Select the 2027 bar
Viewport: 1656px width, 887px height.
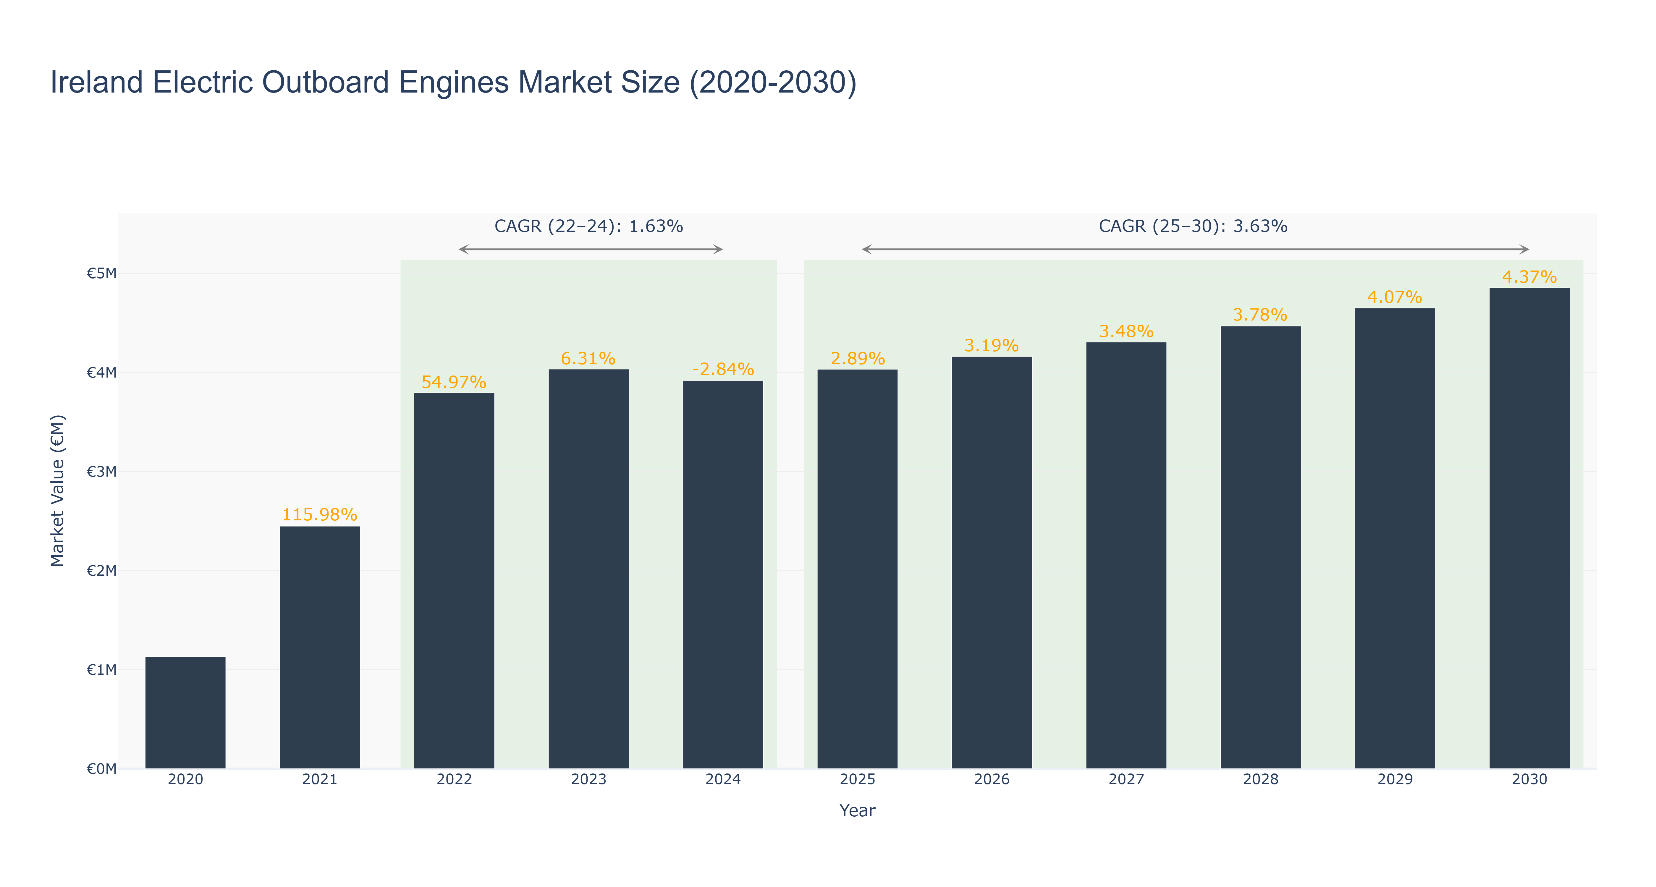click(x=1126, y=555)
